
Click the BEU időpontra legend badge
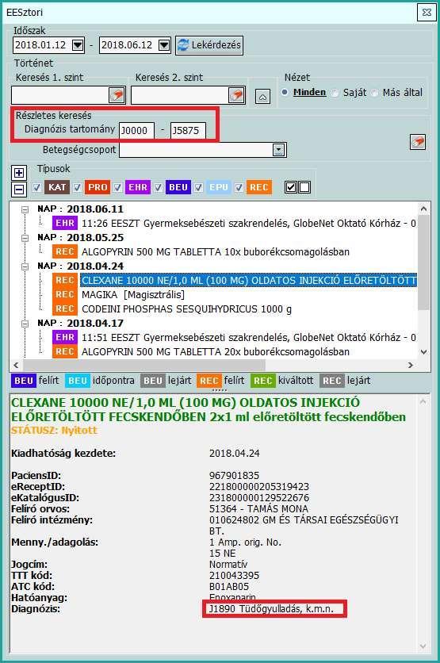78,381
